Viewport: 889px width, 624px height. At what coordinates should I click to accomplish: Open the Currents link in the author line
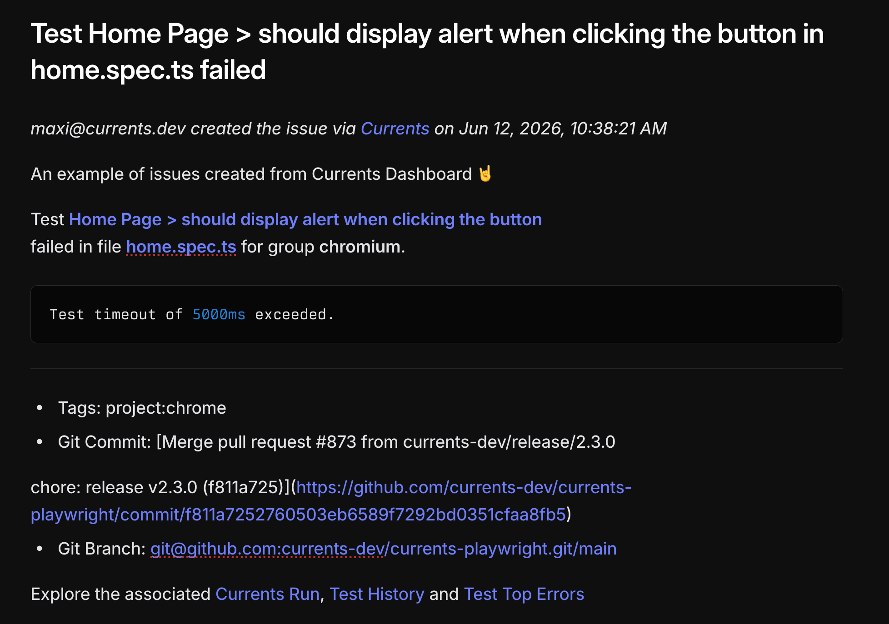pos(395,129)
